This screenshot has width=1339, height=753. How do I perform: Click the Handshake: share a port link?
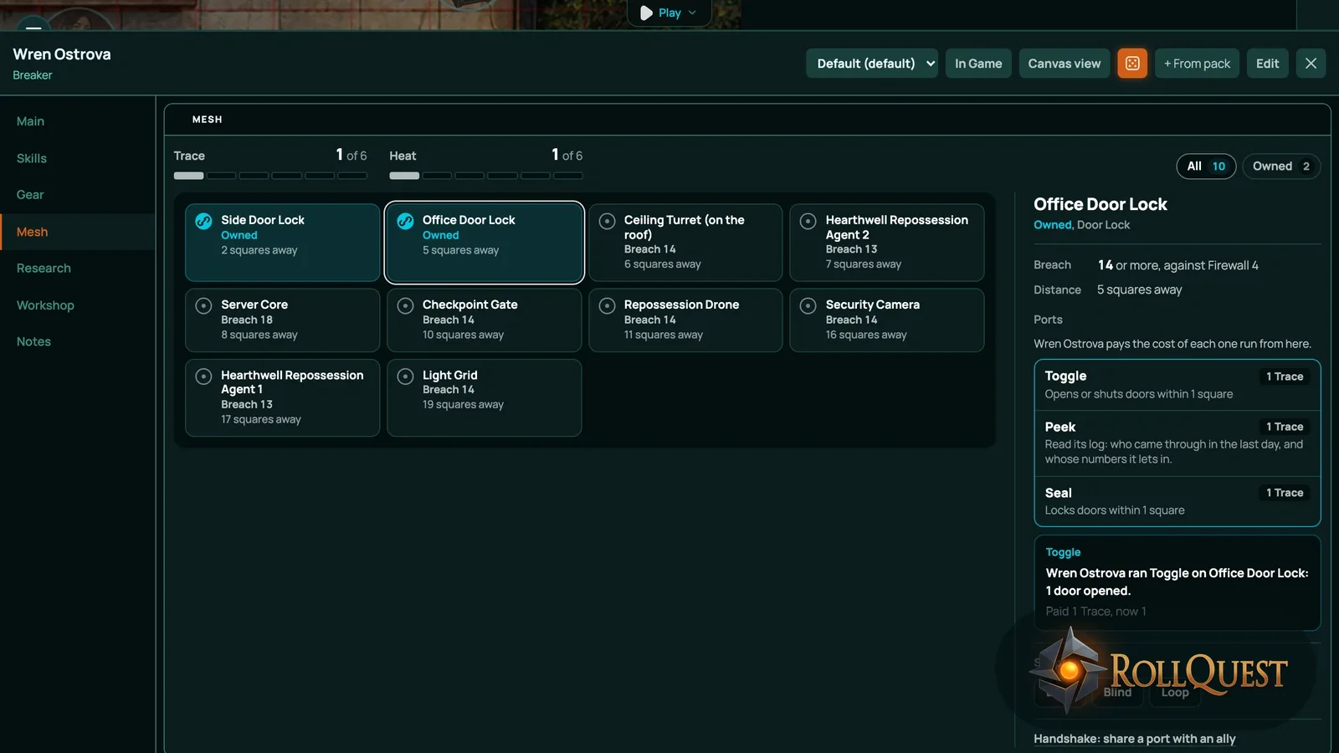1134,739
